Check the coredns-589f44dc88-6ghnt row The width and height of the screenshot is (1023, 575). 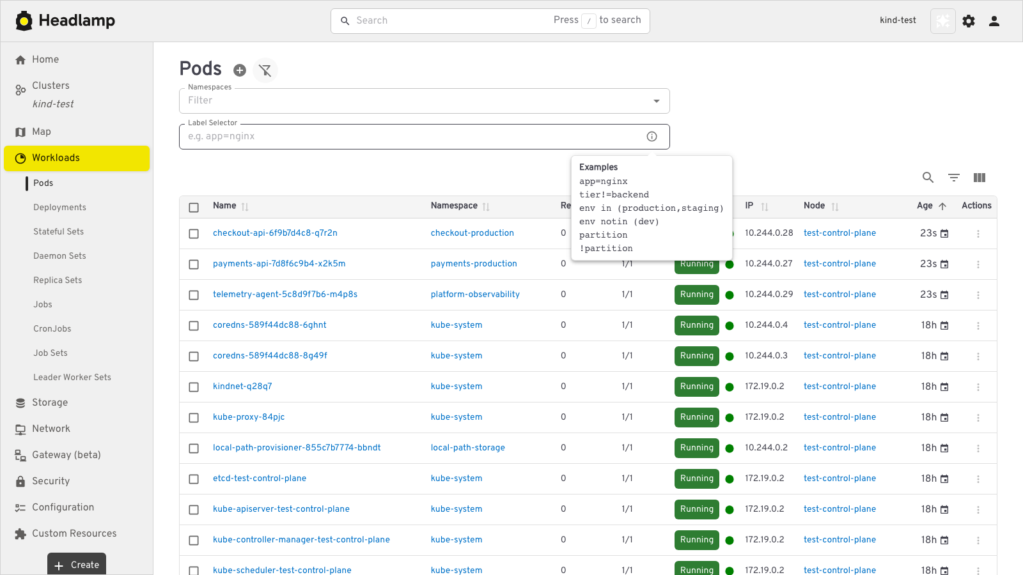[x=194, y=326]
